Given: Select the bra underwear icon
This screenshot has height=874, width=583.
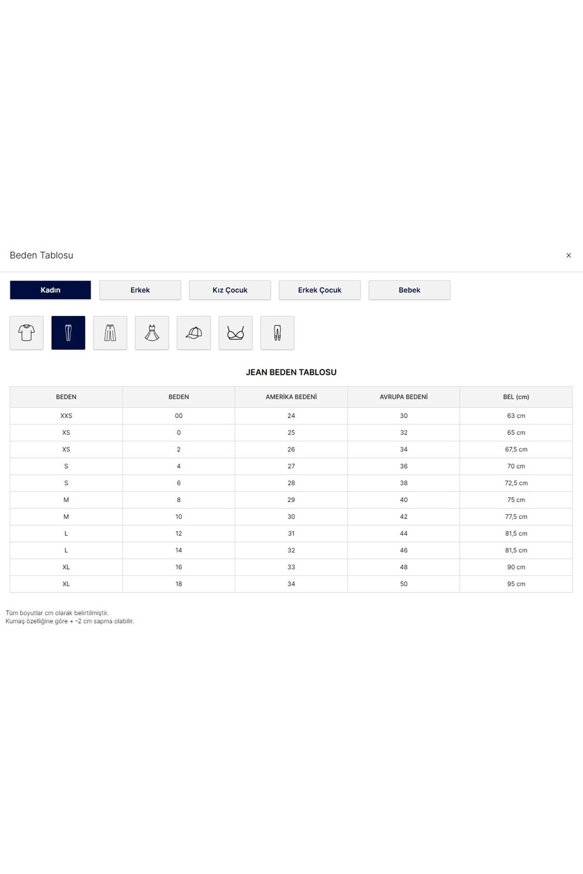Looking at the screenshot, I should tap(236, 333).
